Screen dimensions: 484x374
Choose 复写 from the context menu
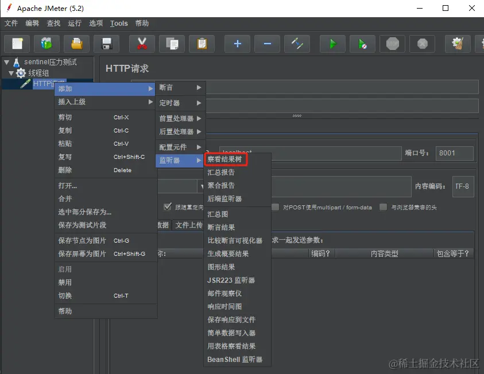pos(105,157)
